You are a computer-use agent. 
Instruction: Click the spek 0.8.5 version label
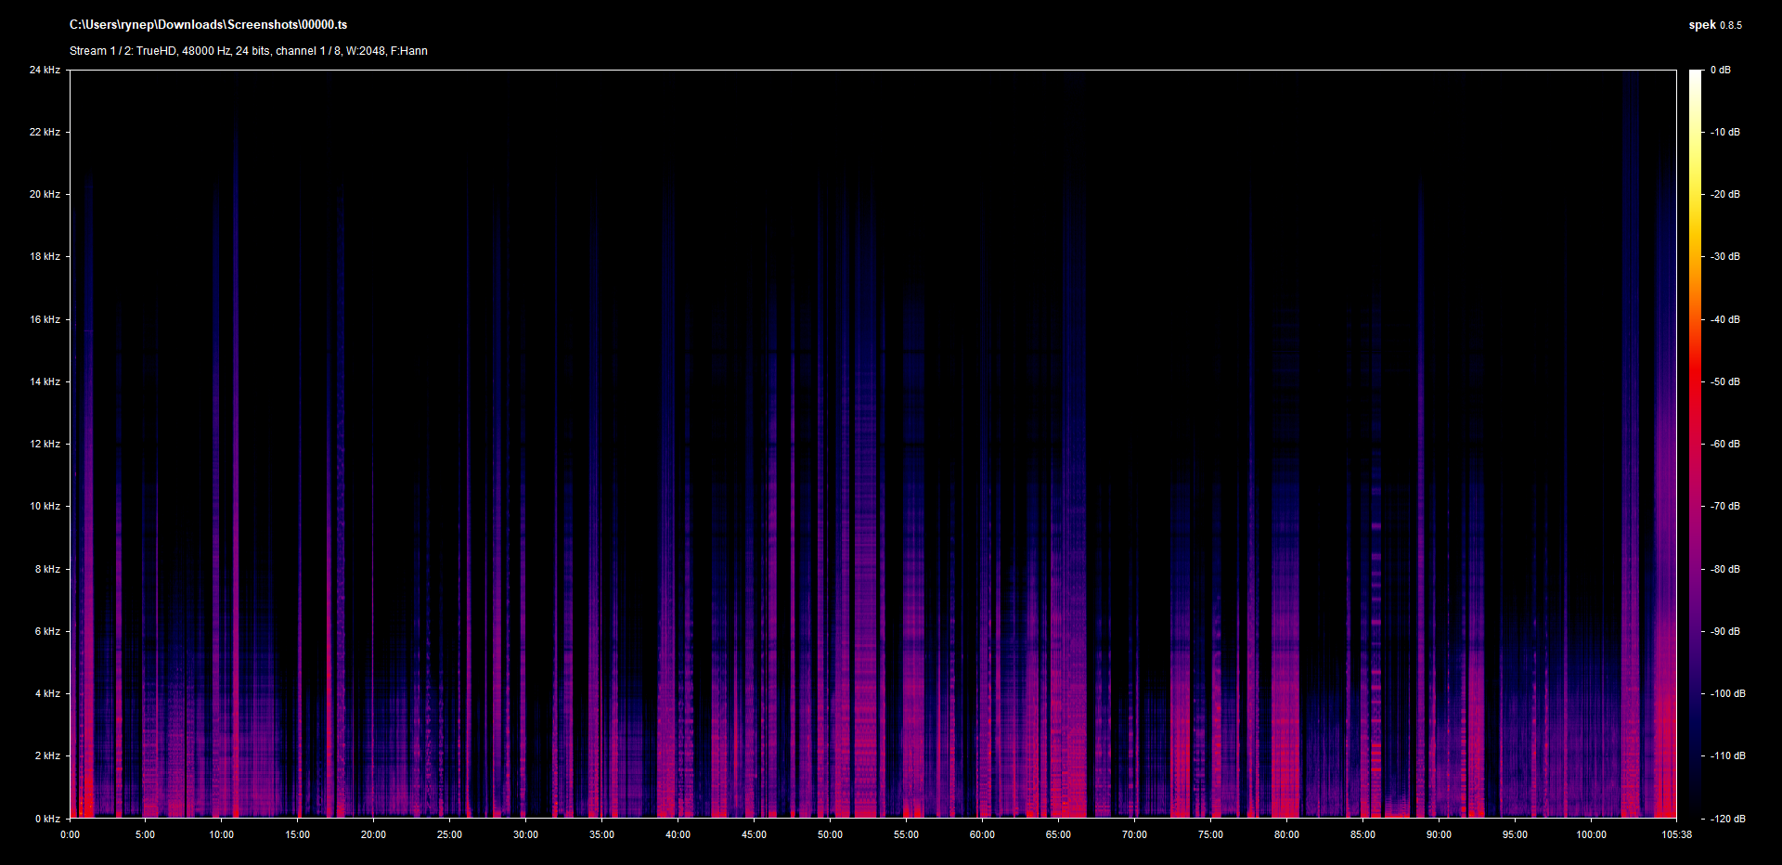[x=1714, y=25]
